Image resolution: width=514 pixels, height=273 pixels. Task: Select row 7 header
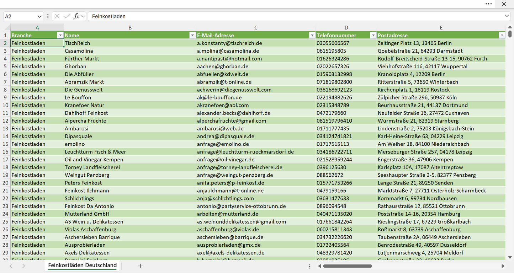pos(5,82)
